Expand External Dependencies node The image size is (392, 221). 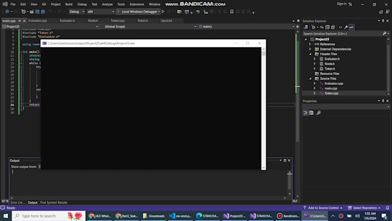click(310, 49)
